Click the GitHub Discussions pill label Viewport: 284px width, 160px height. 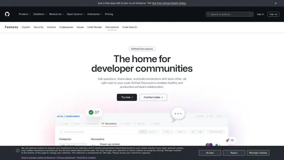click(x=142, y=49)
